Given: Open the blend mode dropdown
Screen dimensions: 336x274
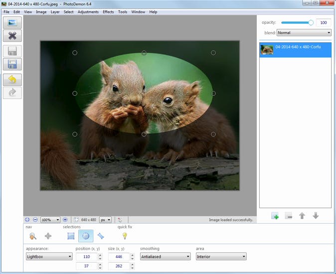Looking at the screenshot, I should [304, 33].
